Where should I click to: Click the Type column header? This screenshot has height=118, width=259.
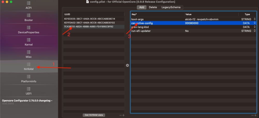(x=247, y=14)
